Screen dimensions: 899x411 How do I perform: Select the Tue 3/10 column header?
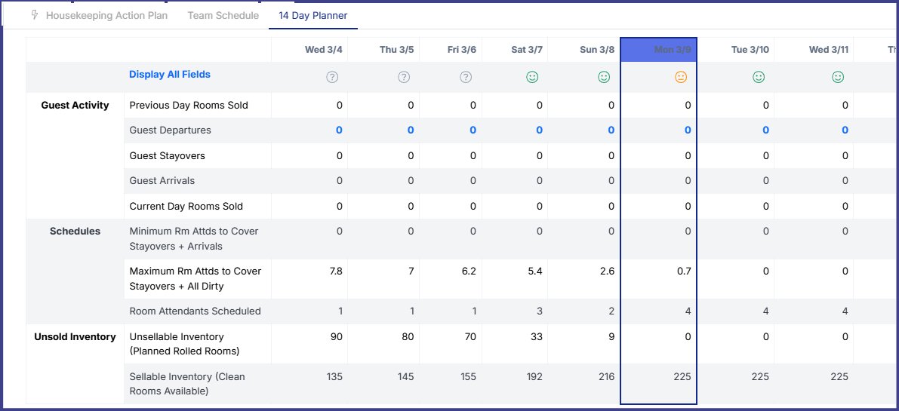750,50
